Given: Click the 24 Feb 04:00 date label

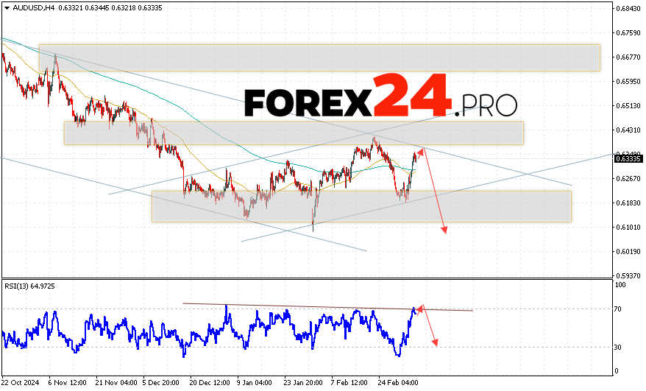Looking at the screenshot, I should click(398, 383).
